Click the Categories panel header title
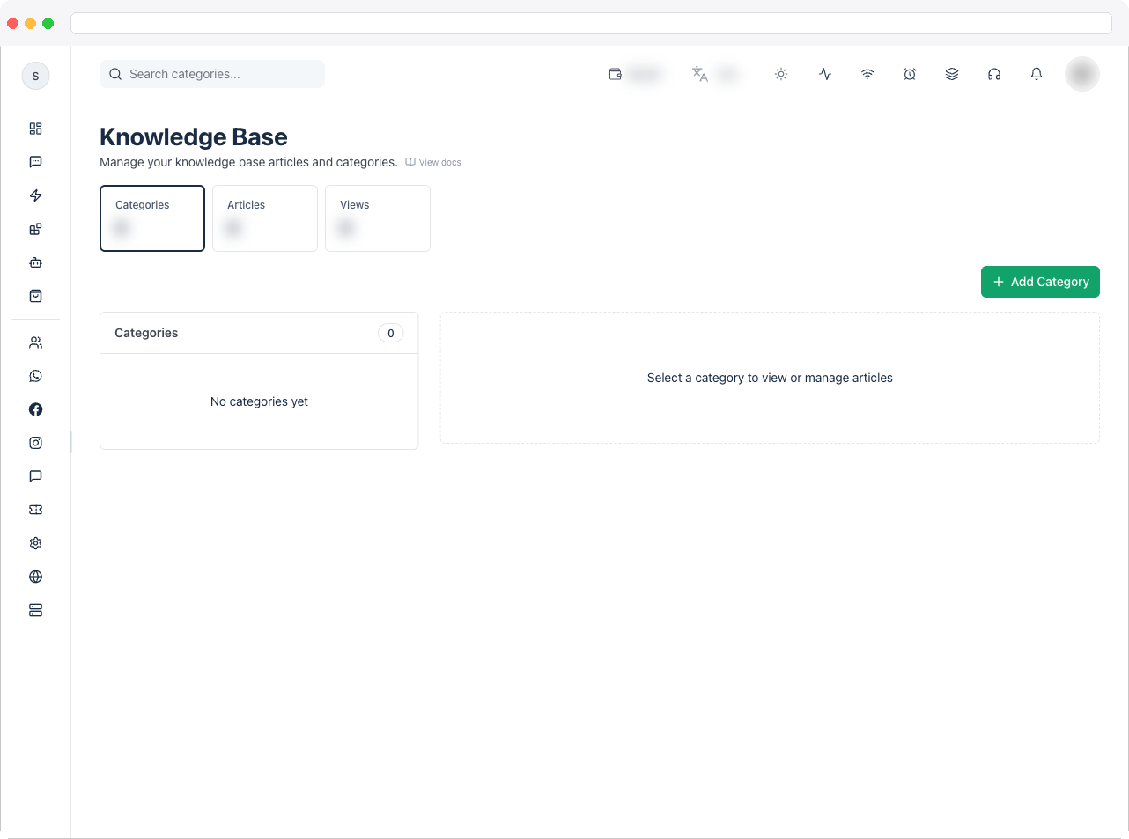Screen dimensions: 1129x839 [146, 333]
